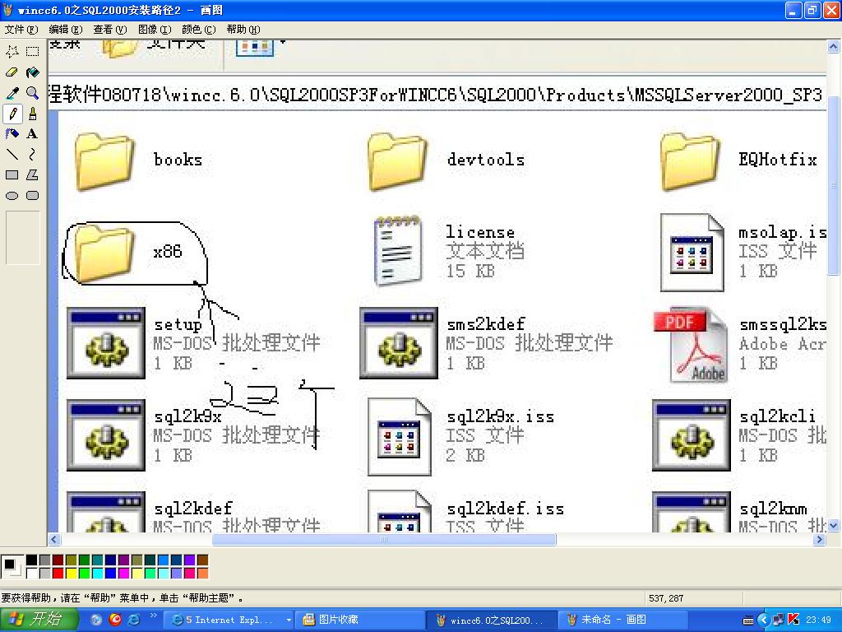This screenshot has height=632, width=842.
Task: Click the canvas vertical scrollbar down arrow
Action: 834,526
